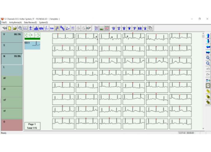
Task: Click the zoom in magnifier on right toolbar
Action: click(x=208, y=58)
